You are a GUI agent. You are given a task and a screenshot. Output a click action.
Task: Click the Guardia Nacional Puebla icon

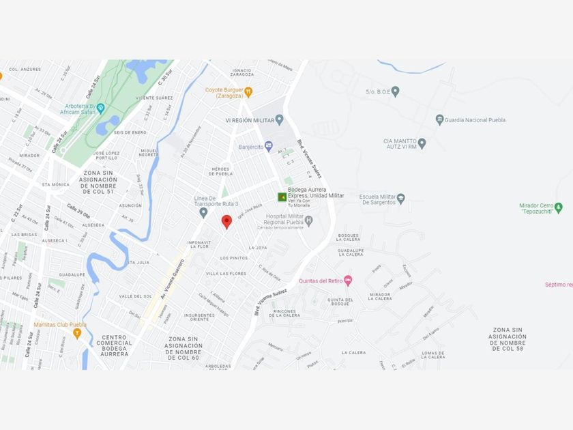point(439,119)
